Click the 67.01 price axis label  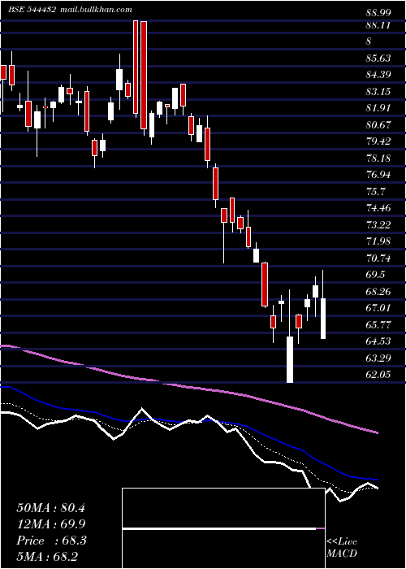point(378,308)
